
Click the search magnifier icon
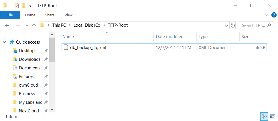pyautogui.click(x=269, y=25)
